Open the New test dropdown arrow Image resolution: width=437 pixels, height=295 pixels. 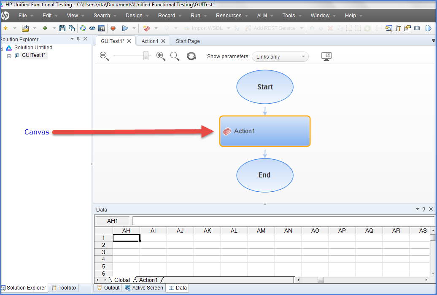pos(15,28)
